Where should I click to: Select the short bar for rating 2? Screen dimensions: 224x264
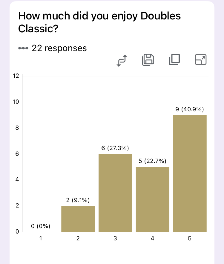[78, 219]
